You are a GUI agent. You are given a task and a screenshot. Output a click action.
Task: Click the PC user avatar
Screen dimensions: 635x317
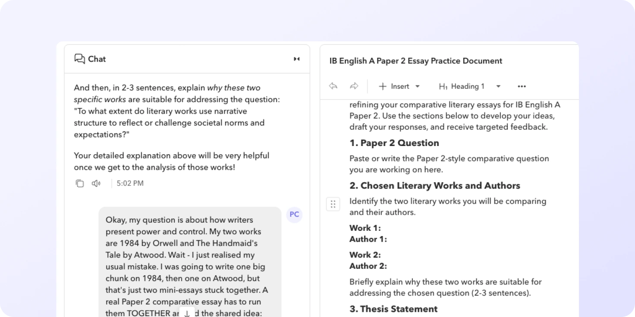tap(294, 214)
